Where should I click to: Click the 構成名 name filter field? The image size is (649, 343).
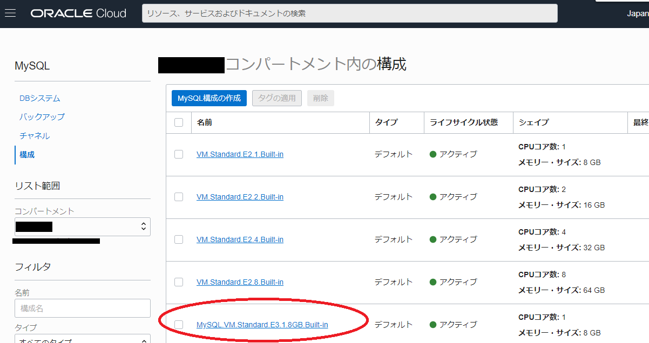83,308
